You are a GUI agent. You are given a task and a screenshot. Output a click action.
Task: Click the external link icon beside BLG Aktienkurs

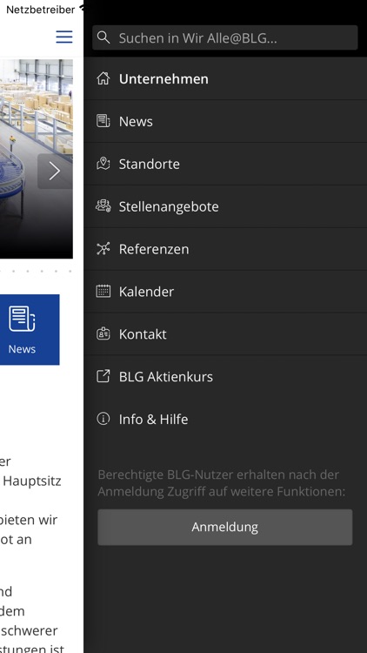pos(103,376)
